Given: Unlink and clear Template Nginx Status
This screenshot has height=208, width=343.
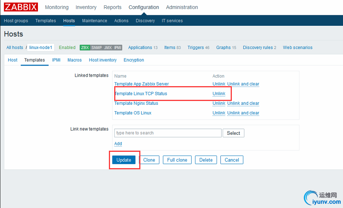Looking at the screenshot, I should pos(243,103).
